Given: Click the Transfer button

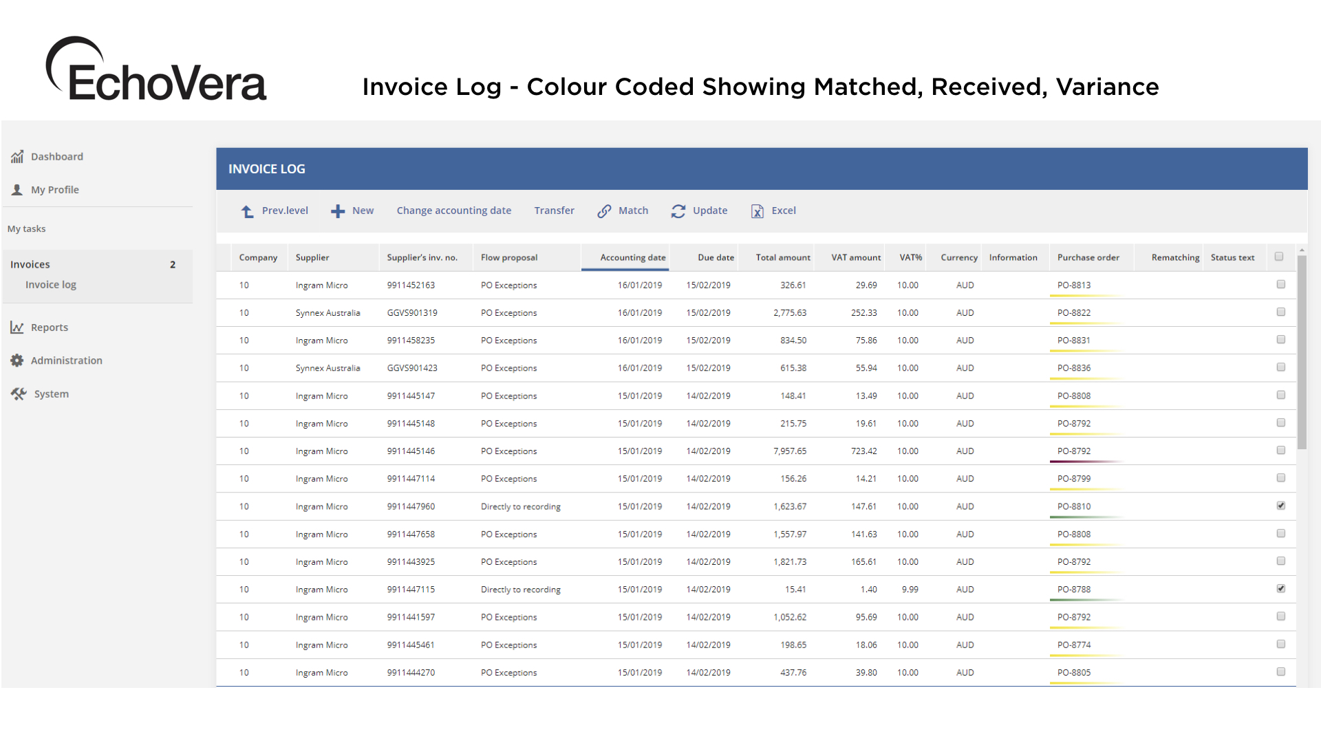Looking at the screenshot, I should point(554,211).
